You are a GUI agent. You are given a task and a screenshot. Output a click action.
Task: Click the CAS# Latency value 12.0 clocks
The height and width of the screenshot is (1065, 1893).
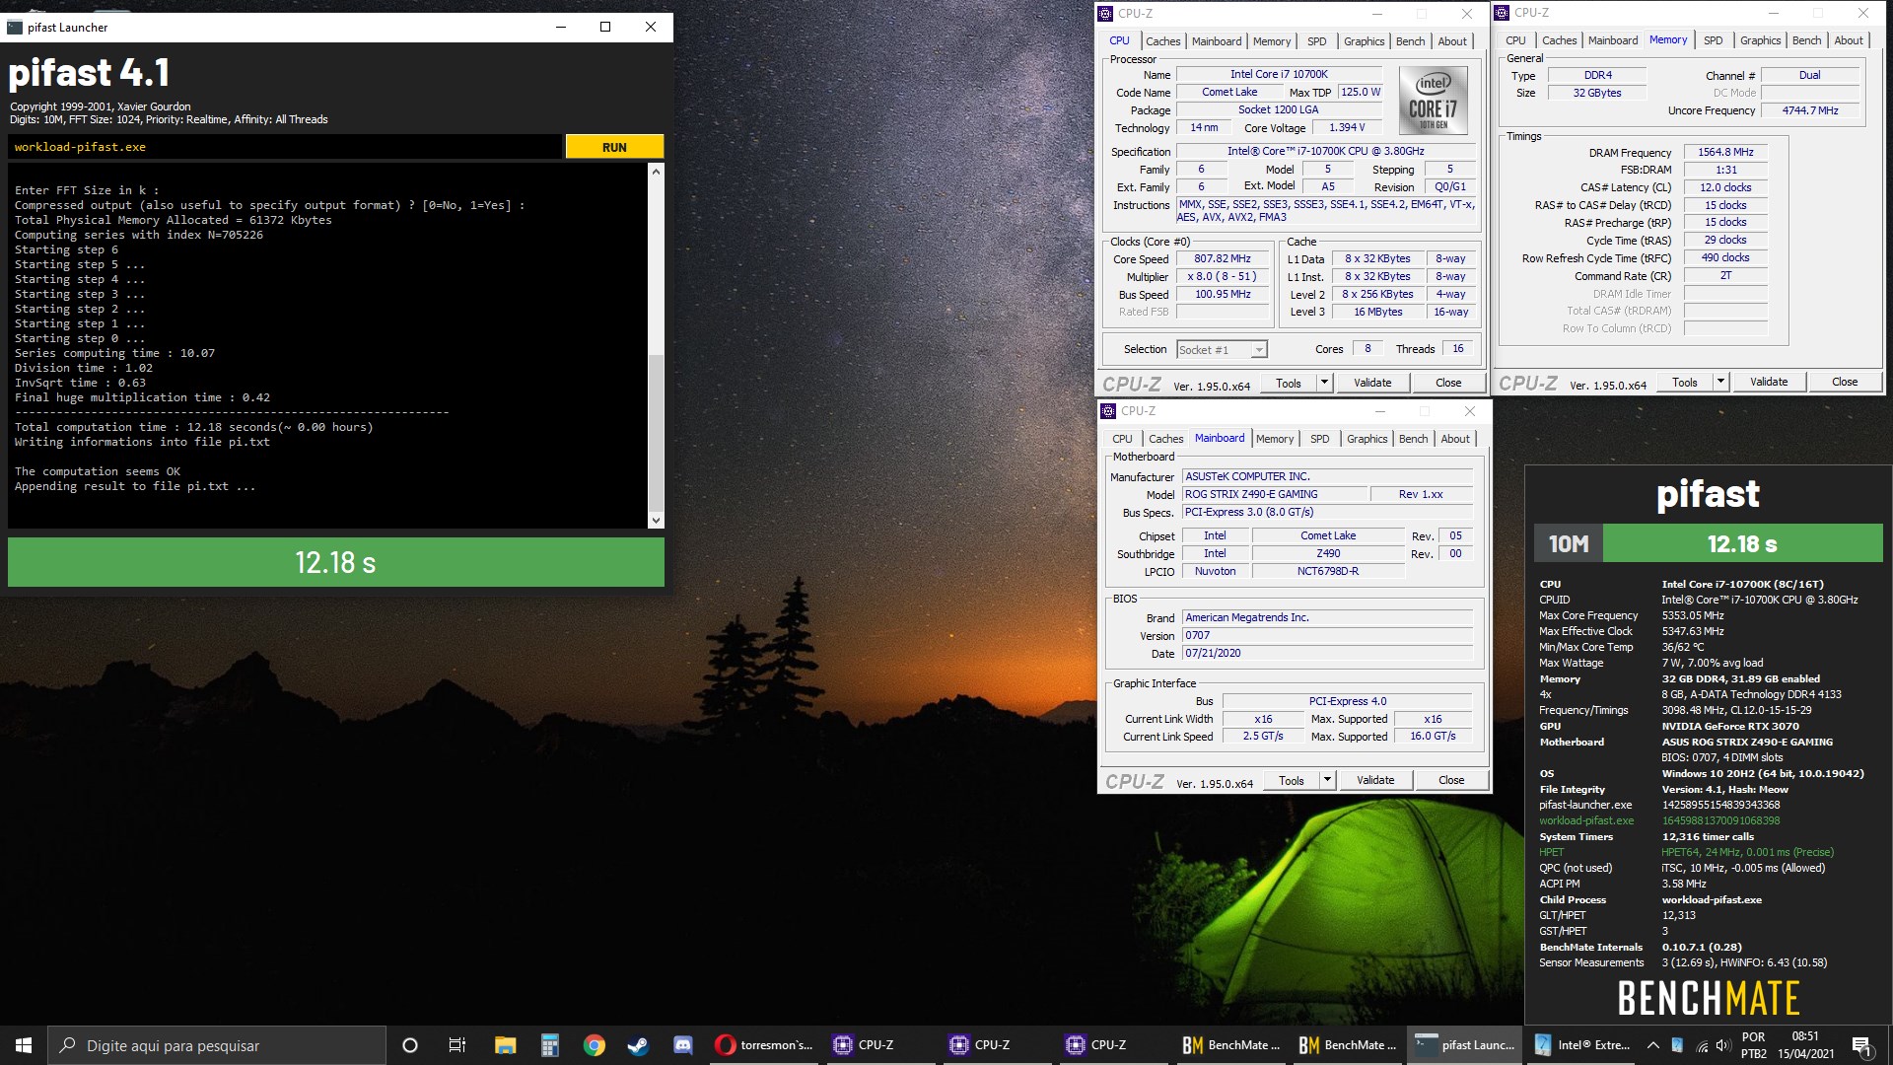pyautogui.click(x=1725, y=187)
